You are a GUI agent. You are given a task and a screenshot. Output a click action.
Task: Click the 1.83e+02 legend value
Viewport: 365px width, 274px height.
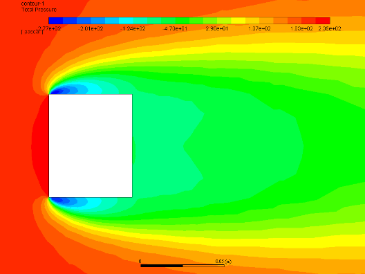coord(301,28)
